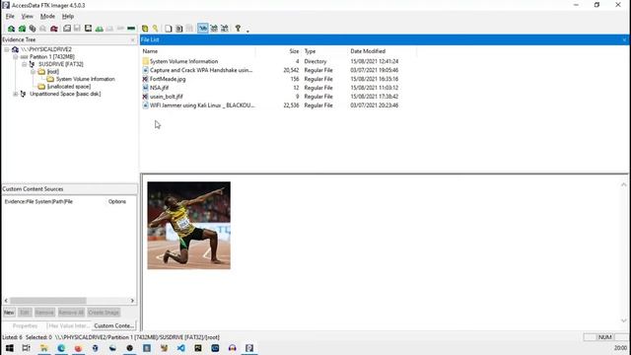
Task: Click the viewer pane scroll up arrow
Action: click(624, 184)
